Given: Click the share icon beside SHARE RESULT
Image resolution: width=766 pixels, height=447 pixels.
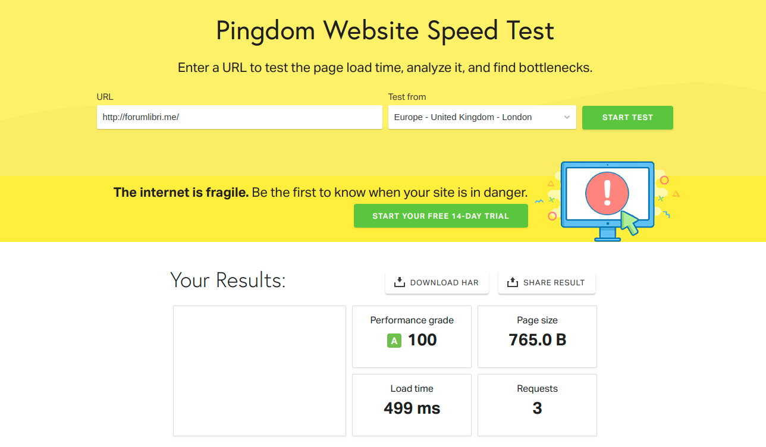Looking at the screenshot, I should (513, 282).
